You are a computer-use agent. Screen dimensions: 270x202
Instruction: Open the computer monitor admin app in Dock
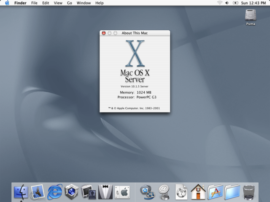coord(89,192)
